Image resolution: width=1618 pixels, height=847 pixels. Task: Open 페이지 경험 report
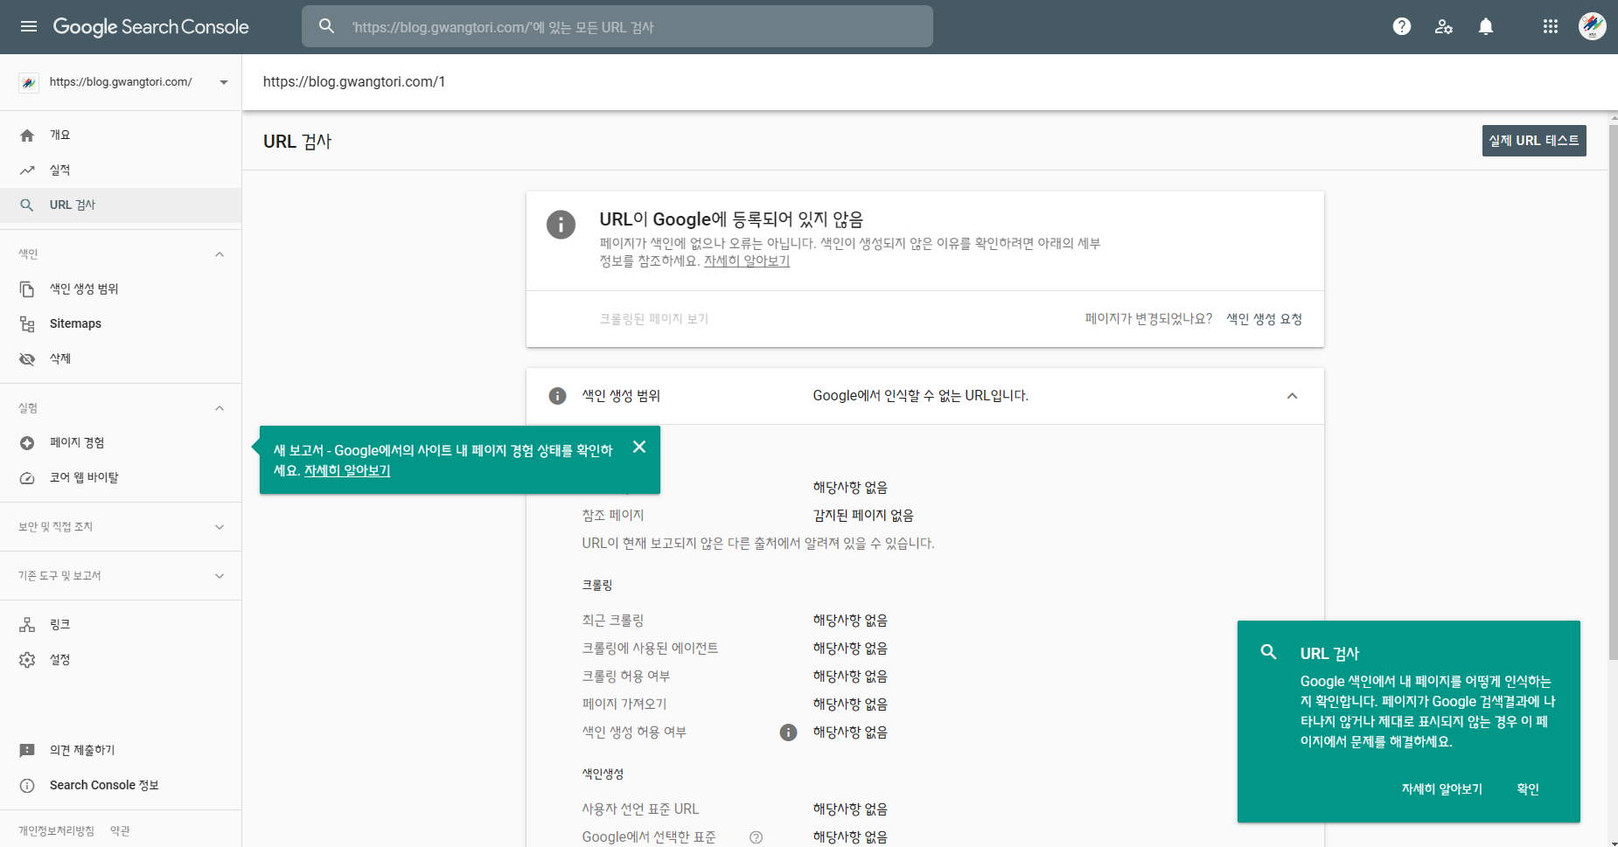coord(121,443)
